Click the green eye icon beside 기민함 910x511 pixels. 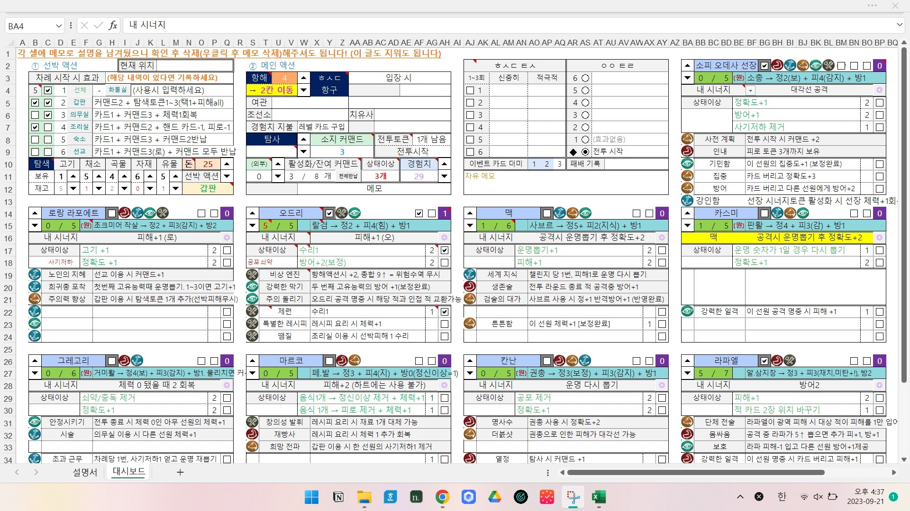point(687,164)
